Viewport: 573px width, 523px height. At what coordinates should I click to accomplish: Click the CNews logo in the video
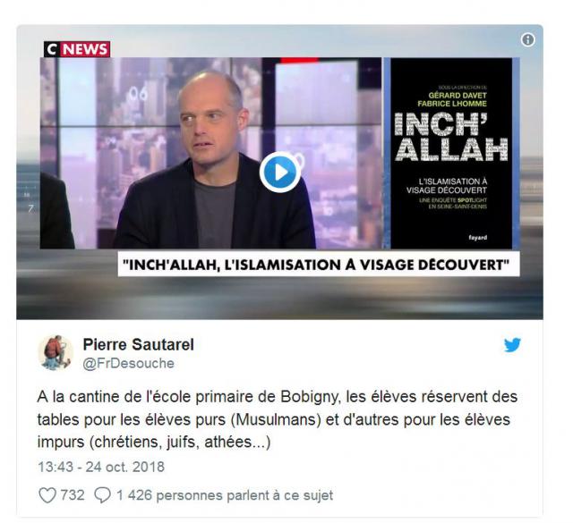(x=77, y=49)
